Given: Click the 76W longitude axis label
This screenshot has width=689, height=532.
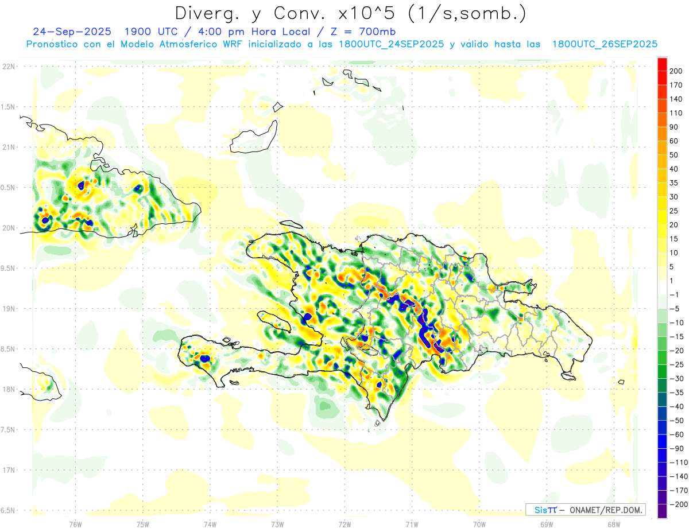Looking at the screenshot, I should [x=75, y=524].
